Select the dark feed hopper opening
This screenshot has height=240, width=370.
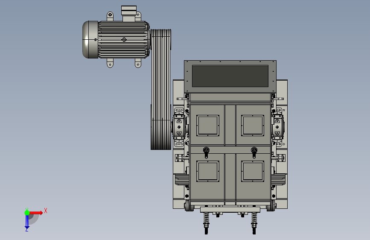[x=230, y=76]
